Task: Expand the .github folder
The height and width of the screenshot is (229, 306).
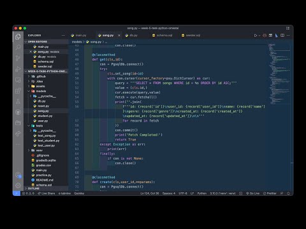Action: click(x=41, y=76)
